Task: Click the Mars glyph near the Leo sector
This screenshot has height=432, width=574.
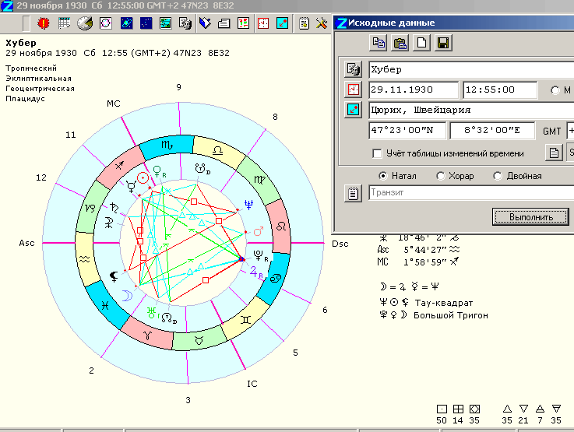Action: tap(259, 231)
